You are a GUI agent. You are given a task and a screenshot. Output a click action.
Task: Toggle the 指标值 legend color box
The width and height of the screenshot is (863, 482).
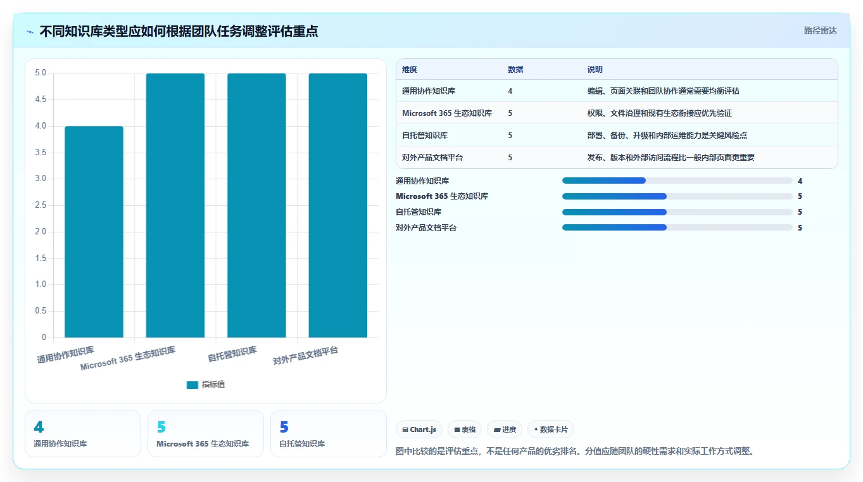(192, 384)
